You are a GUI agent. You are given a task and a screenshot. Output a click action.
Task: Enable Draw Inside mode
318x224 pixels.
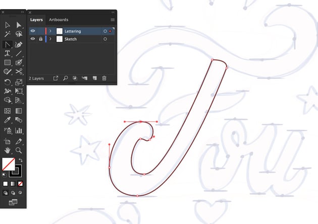point(20,192)
